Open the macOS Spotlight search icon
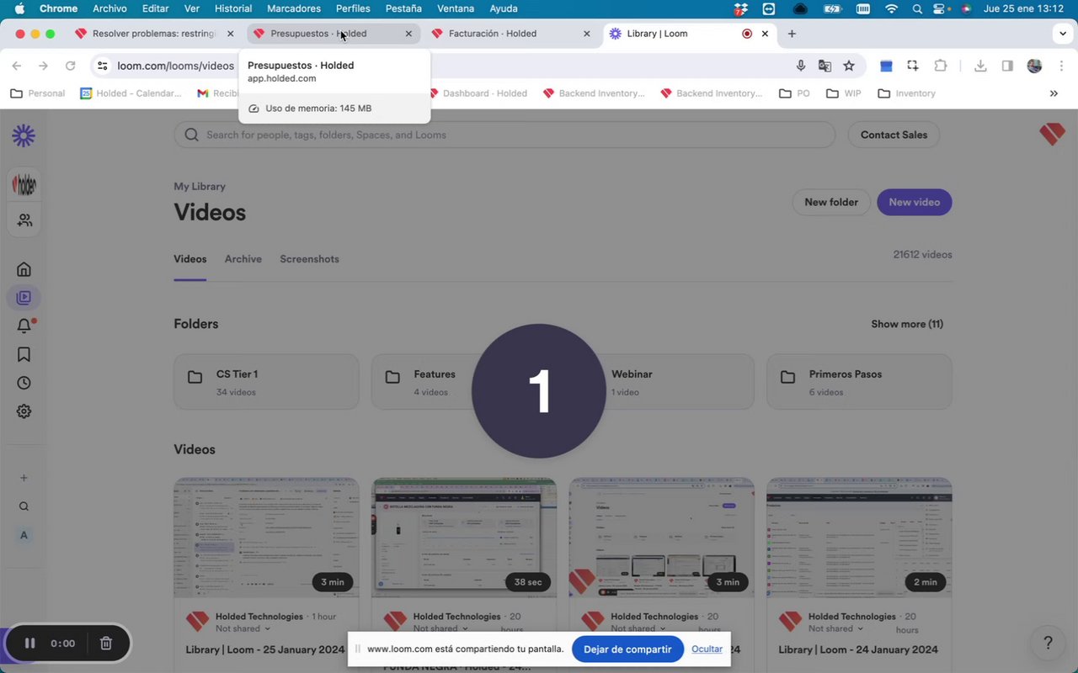 pyautogui.click(x=917, y=8)
